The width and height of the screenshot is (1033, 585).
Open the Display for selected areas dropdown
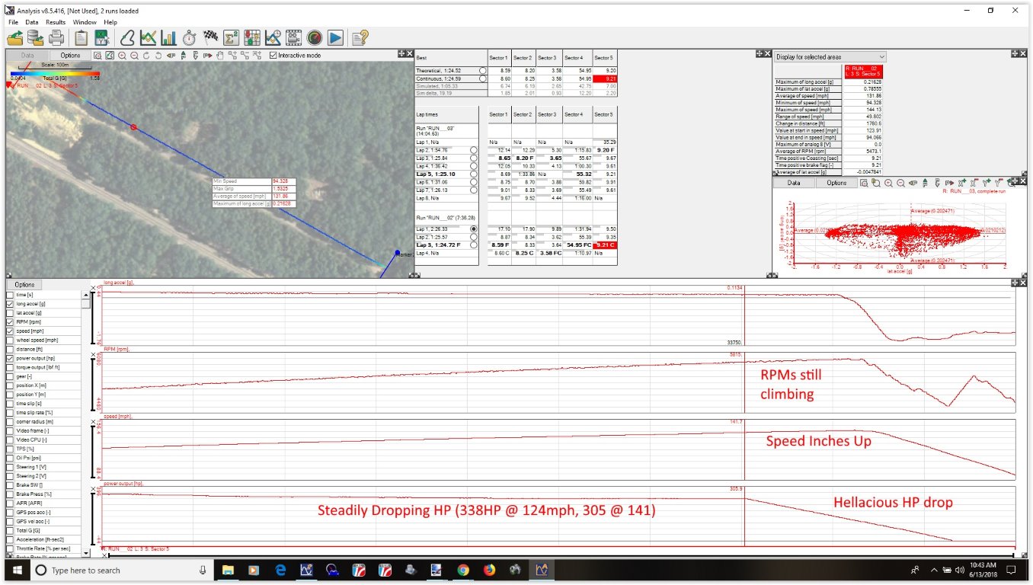pos(830,57)
